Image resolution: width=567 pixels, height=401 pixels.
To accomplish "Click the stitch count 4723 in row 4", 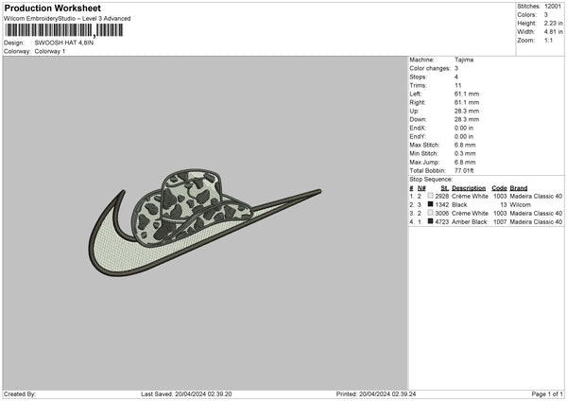I will 442,222.
